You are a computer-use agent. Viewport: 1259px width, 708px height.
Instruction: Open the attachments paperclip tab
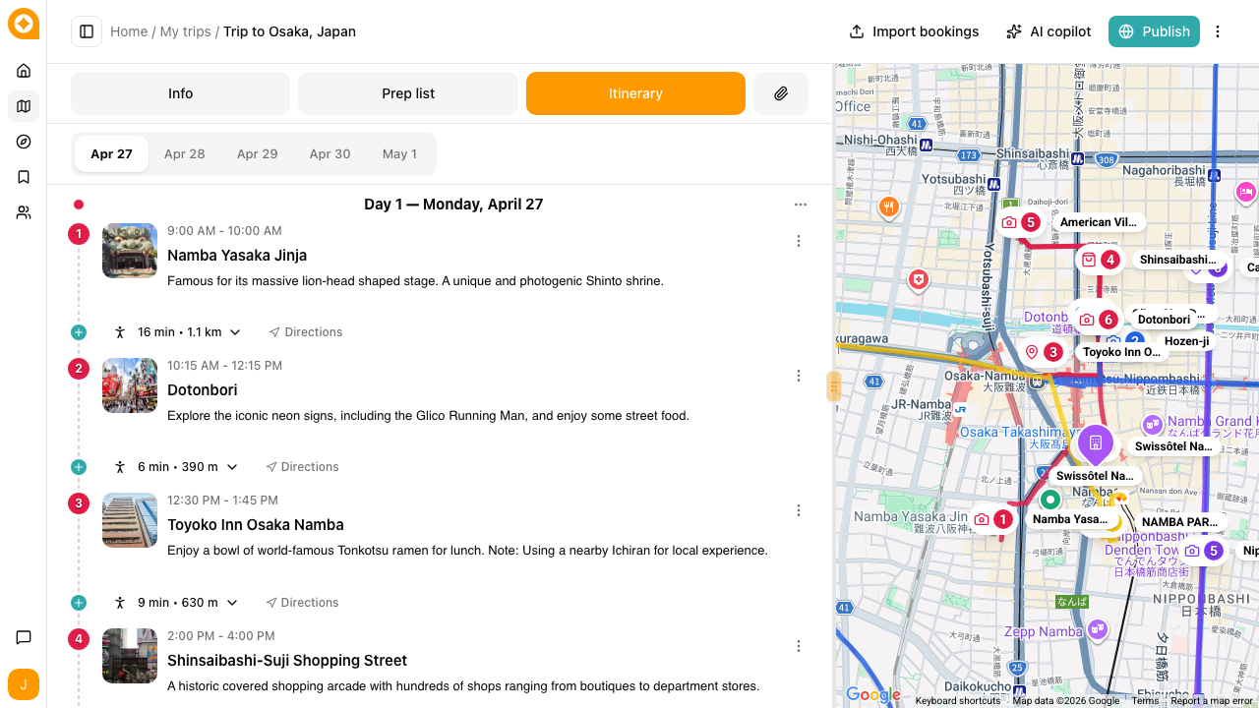coord(781,93)
